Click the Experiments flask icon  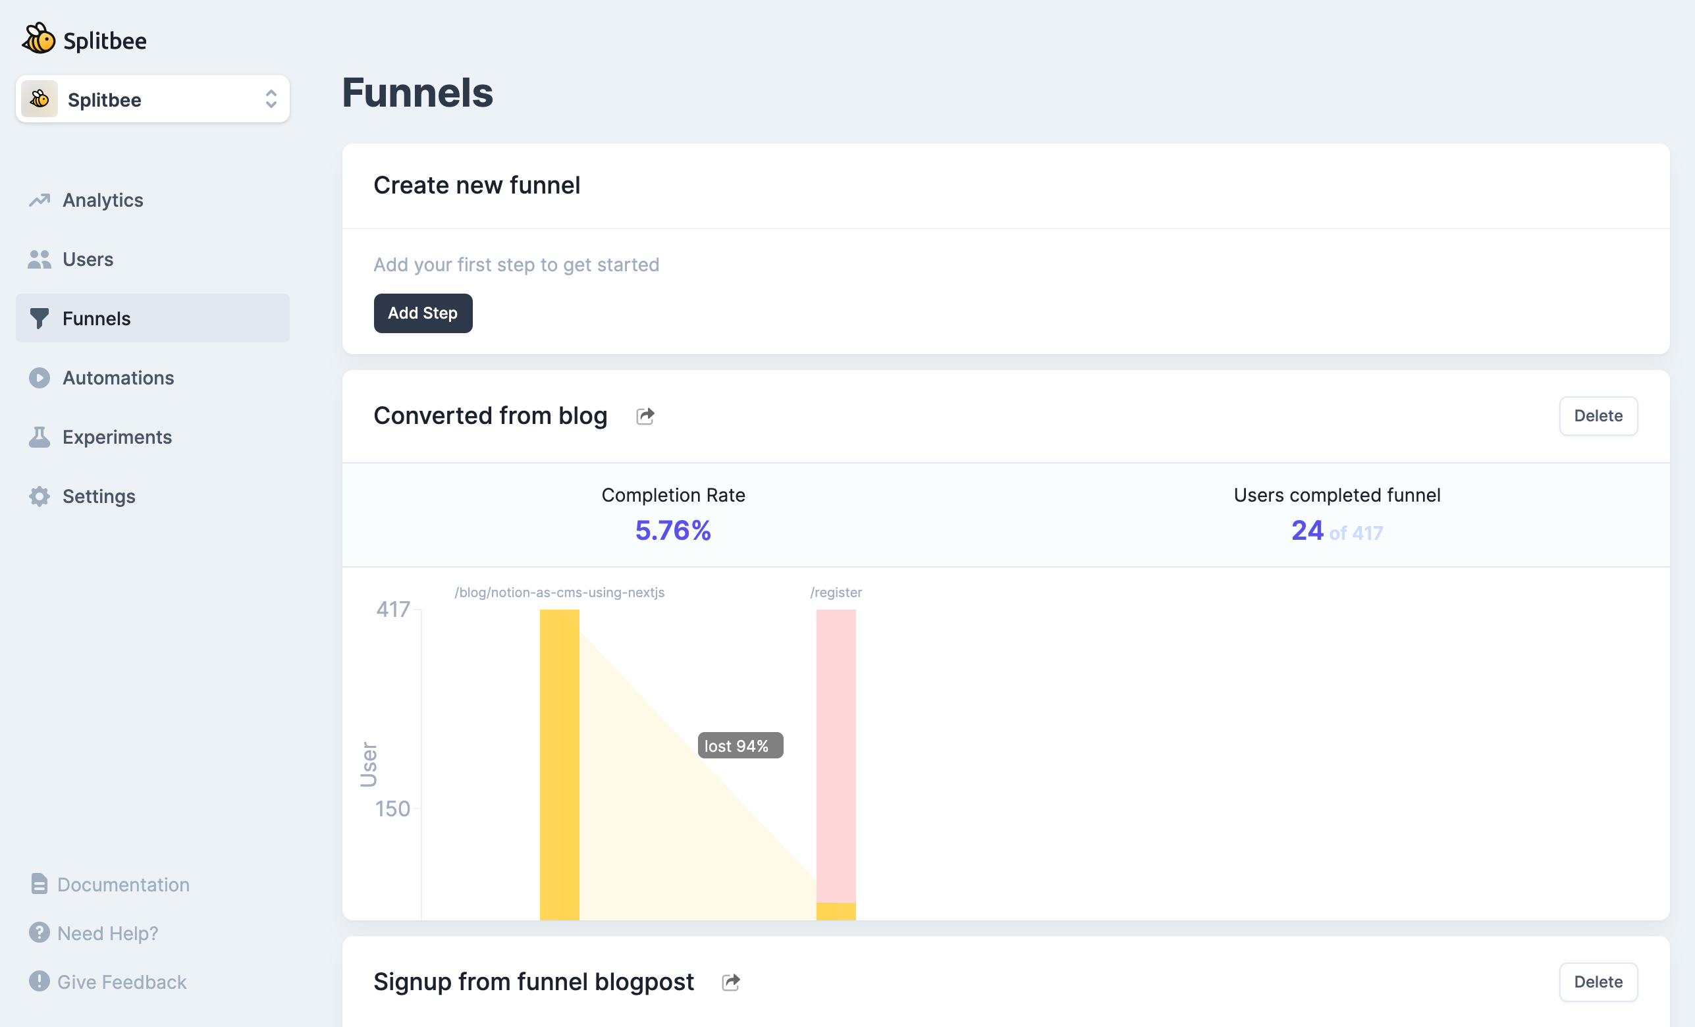(x=40, y=436)
